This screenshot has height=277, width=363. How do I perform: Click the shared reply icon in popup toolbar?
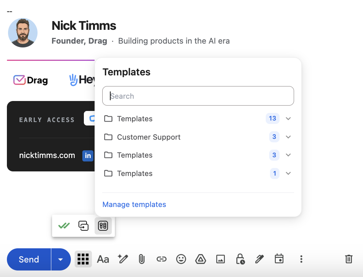point(83,226)
